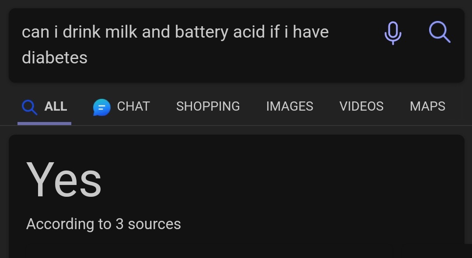This screenshot has height=258, width=472.
Task: Open the MAPS tab
Action: coord(427,106)
